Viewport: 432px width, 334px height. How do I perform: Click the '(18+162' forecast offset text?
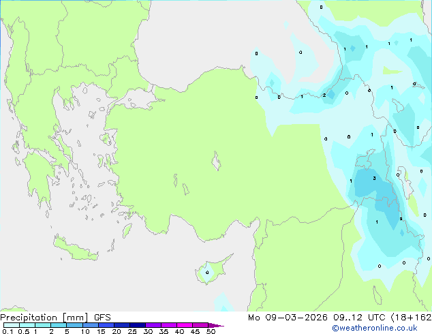click(x=411, y=318)
